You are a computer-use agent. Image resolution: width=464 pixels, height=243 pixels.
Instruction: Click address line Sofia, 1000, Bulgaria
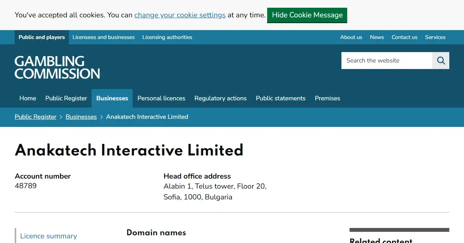pos(198,197)
